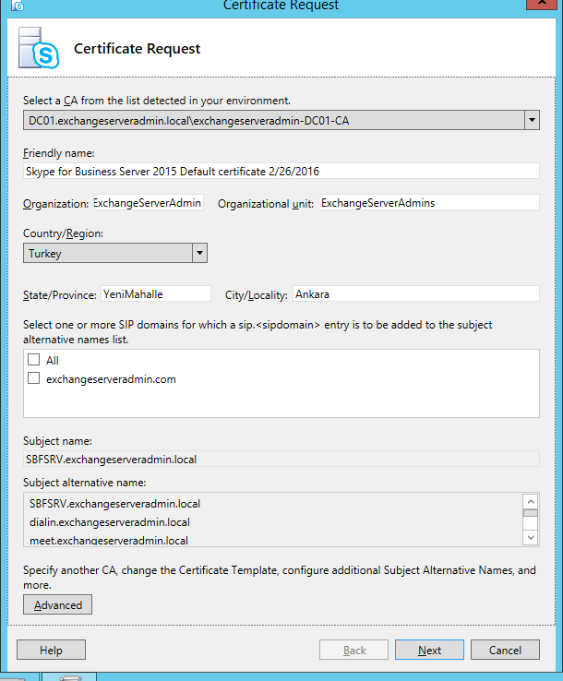Screen dimensions: 563x681
Task: Click the Advanced button
Action: click(x=58, y=604)
